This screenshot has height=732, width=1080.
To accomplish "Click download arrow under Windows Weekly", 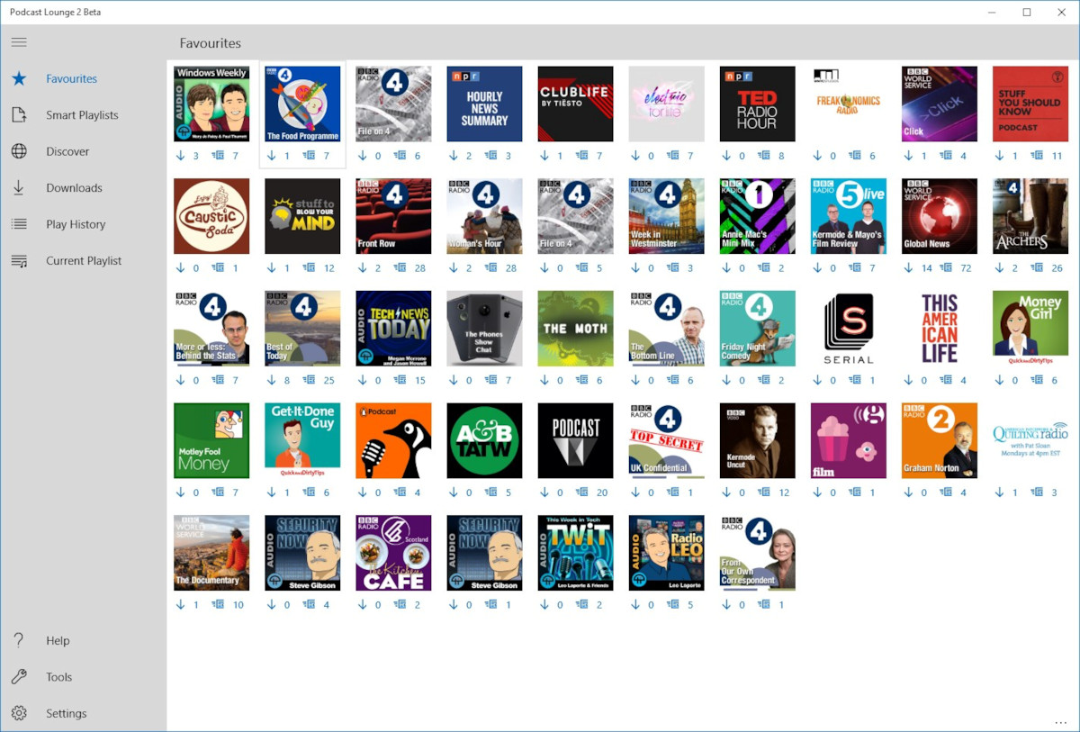I will tap(182, 156).
